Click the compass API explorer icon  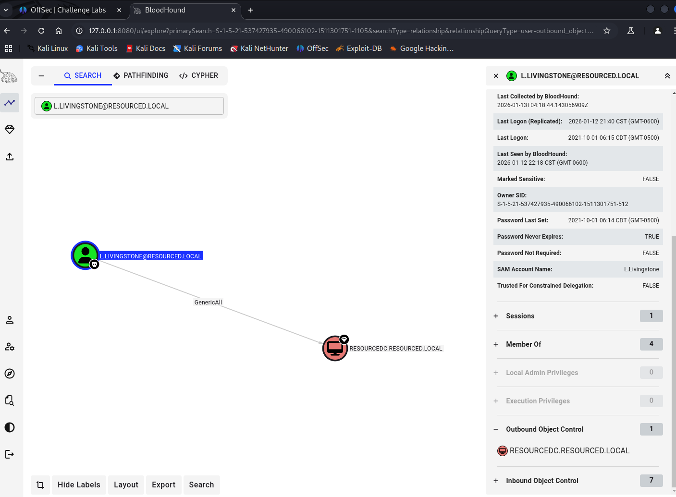tap(10, 374)
